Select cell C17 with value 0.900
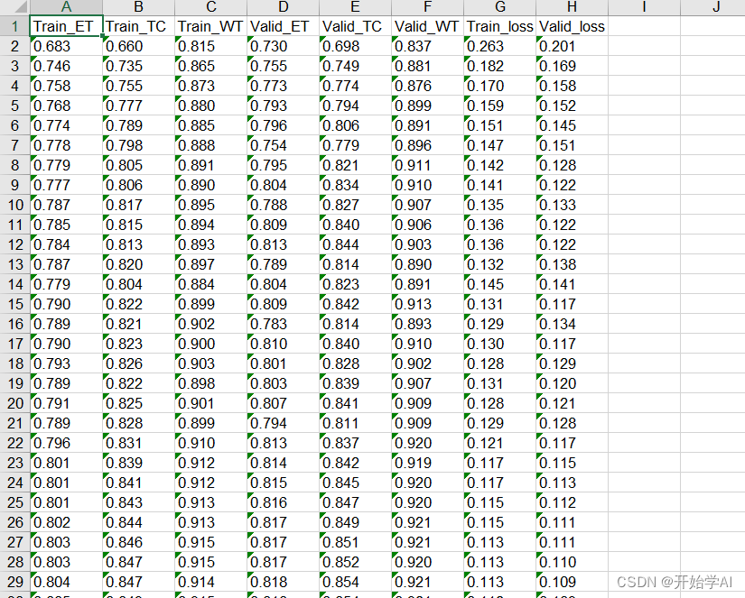The width and height of the screenshot is (745, 598). [x=210, y=344]
